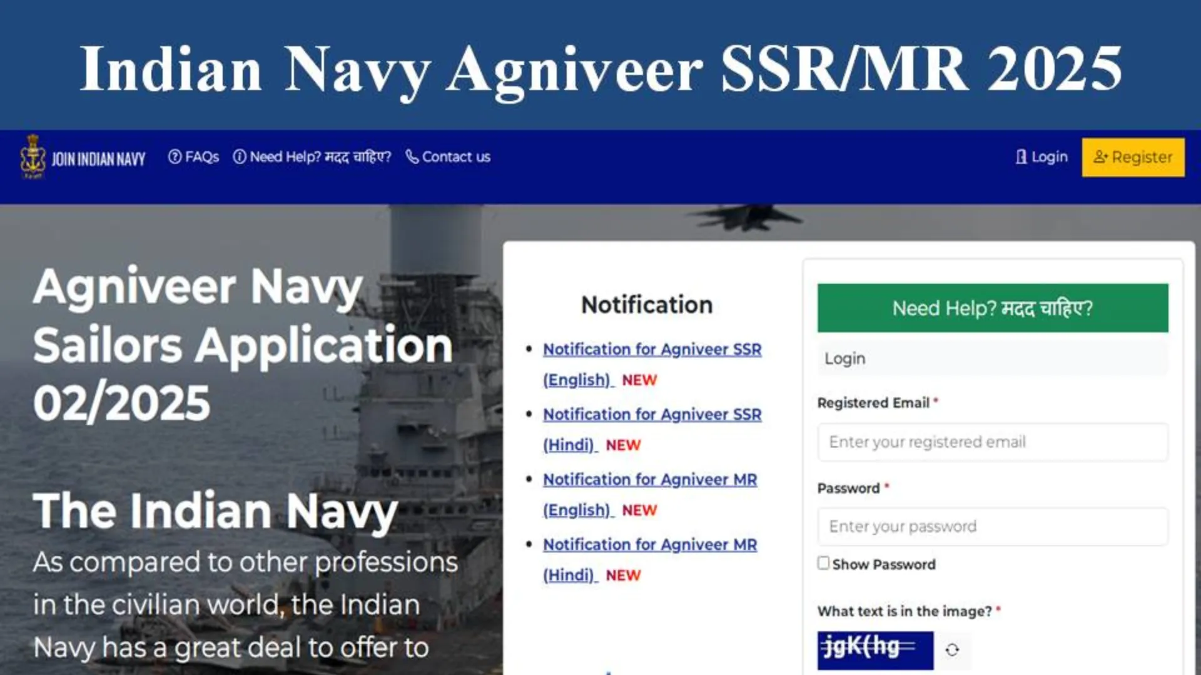
Task: Click the yellow Register button
Action: coord(1133,157)
